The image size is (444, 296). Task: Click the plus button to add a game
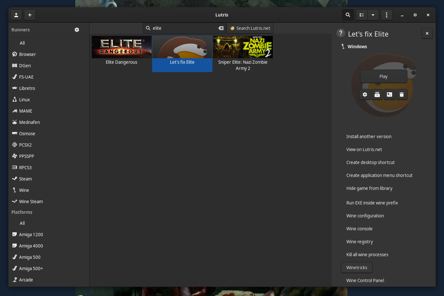click(x=30, y=15)
